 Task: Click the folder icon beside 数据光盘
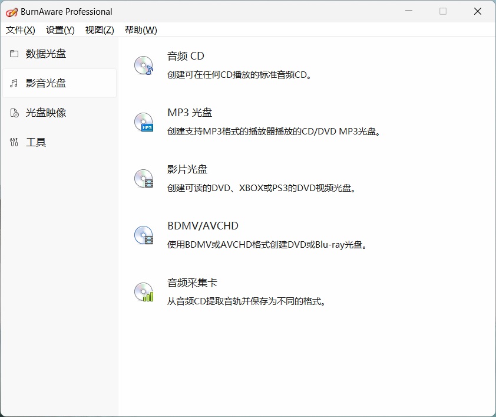tap(14, 54)
